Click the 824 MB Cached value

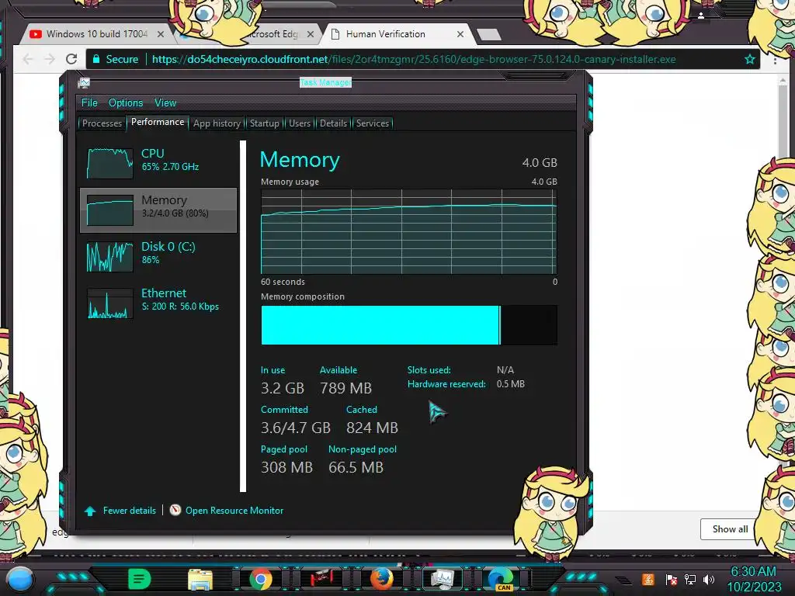pyautogui.click(x=372, y=428)
